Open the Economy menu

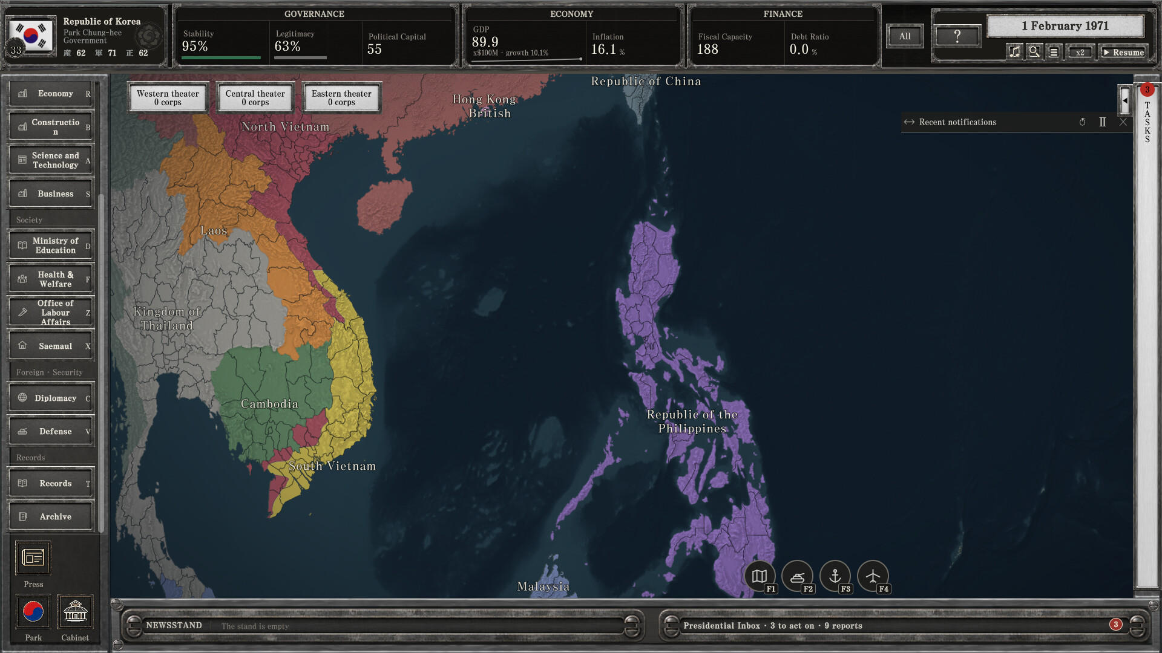[51, 94]
